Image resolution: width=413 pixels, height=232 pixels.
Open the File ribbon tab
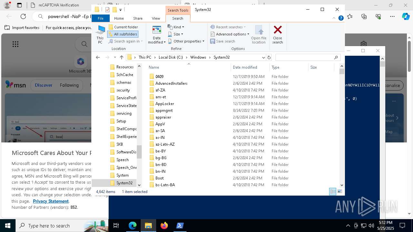101,18
